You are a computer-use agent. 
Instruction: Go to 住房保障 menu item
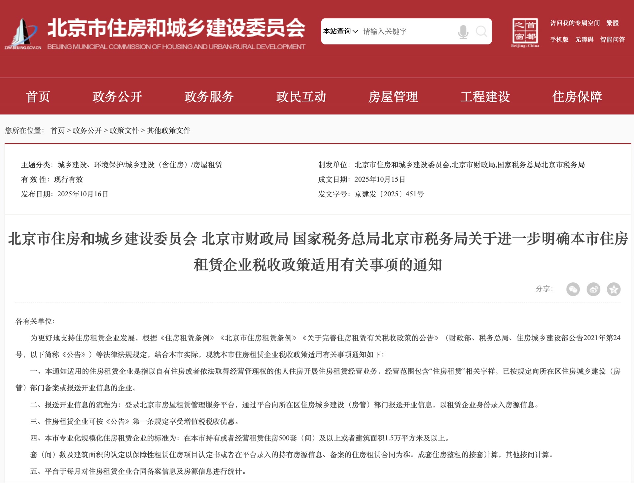pyautogui.click(x=577, y=97)
